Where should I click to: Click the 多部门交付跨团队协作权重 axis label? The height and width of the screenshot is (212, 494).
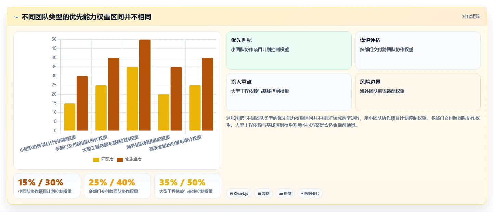81,143
